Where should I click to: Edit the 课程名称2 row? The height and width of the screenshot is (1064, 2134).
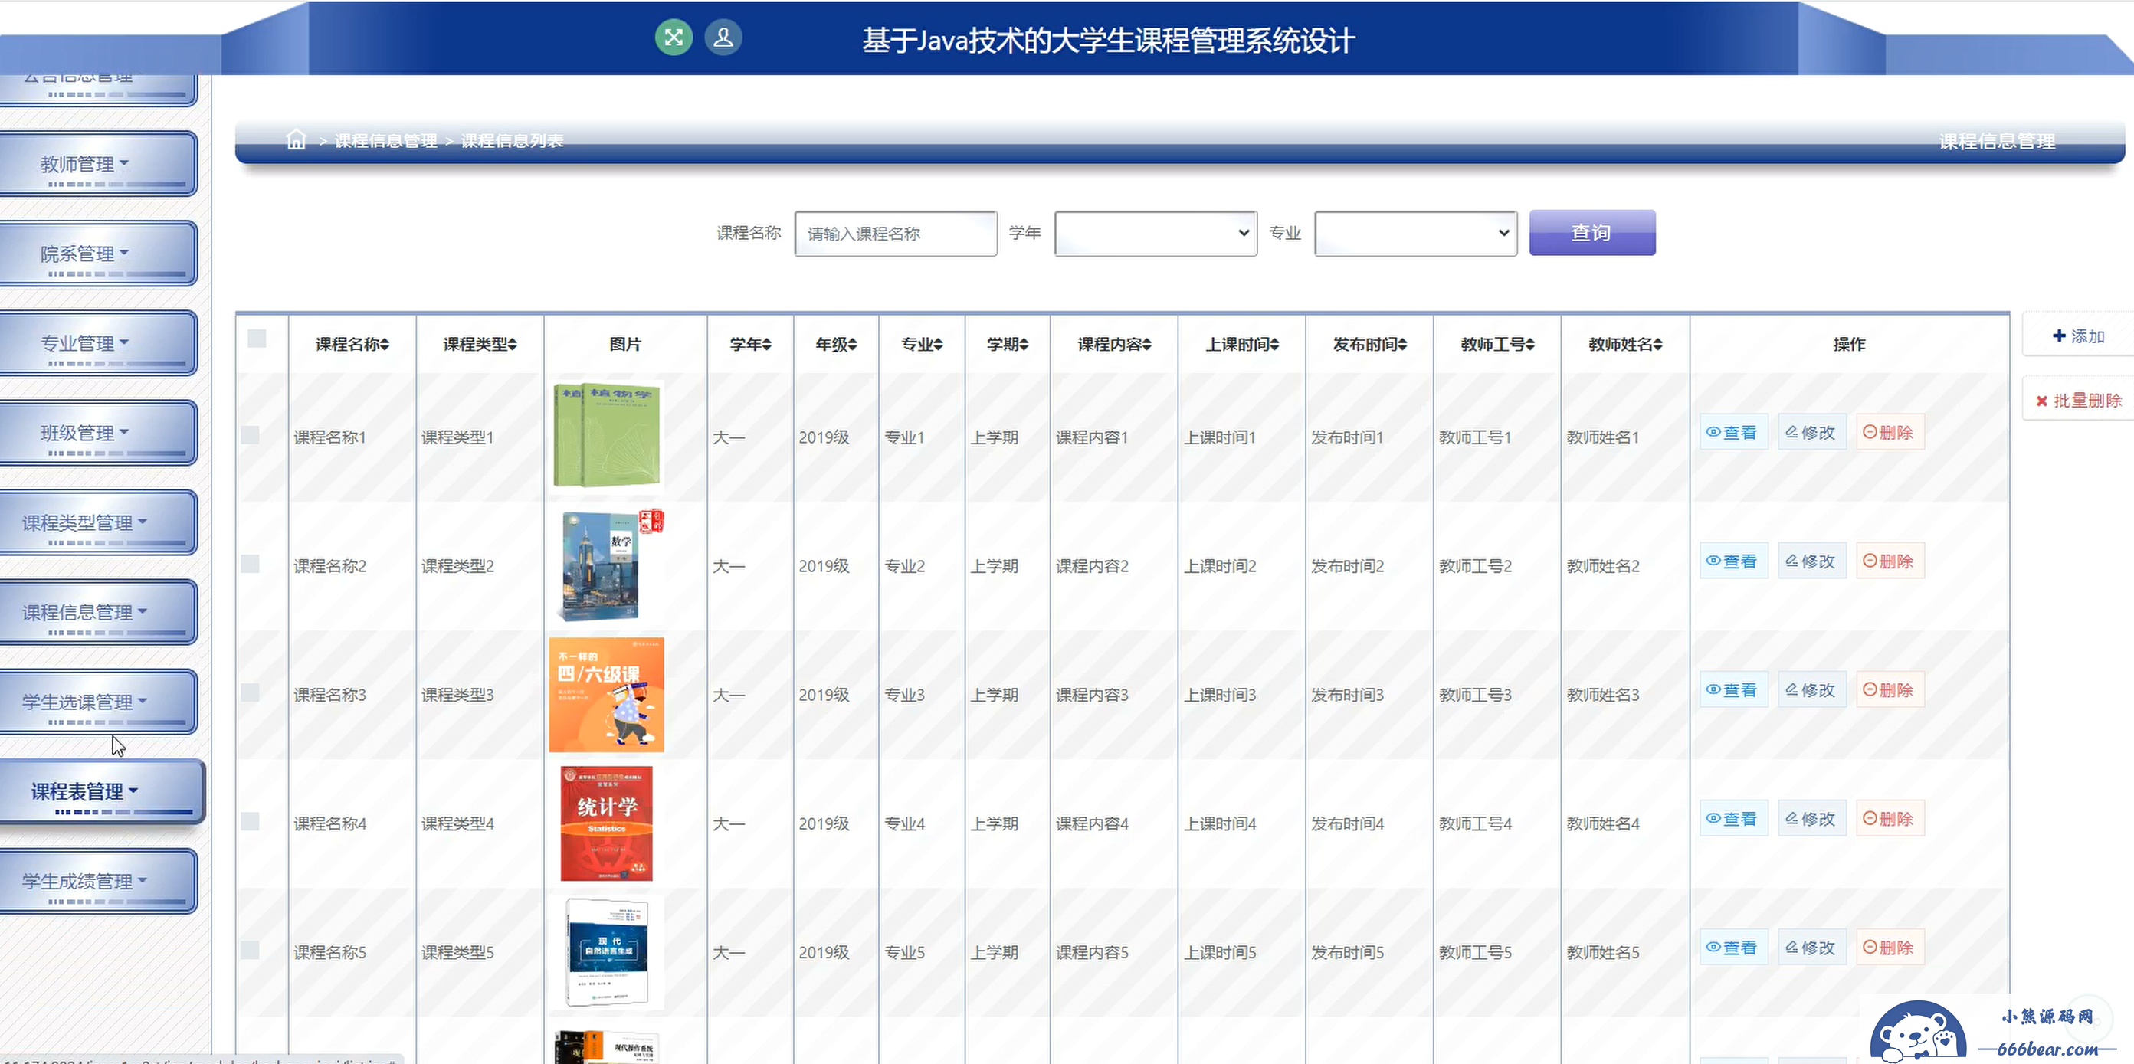point(1811,561)
